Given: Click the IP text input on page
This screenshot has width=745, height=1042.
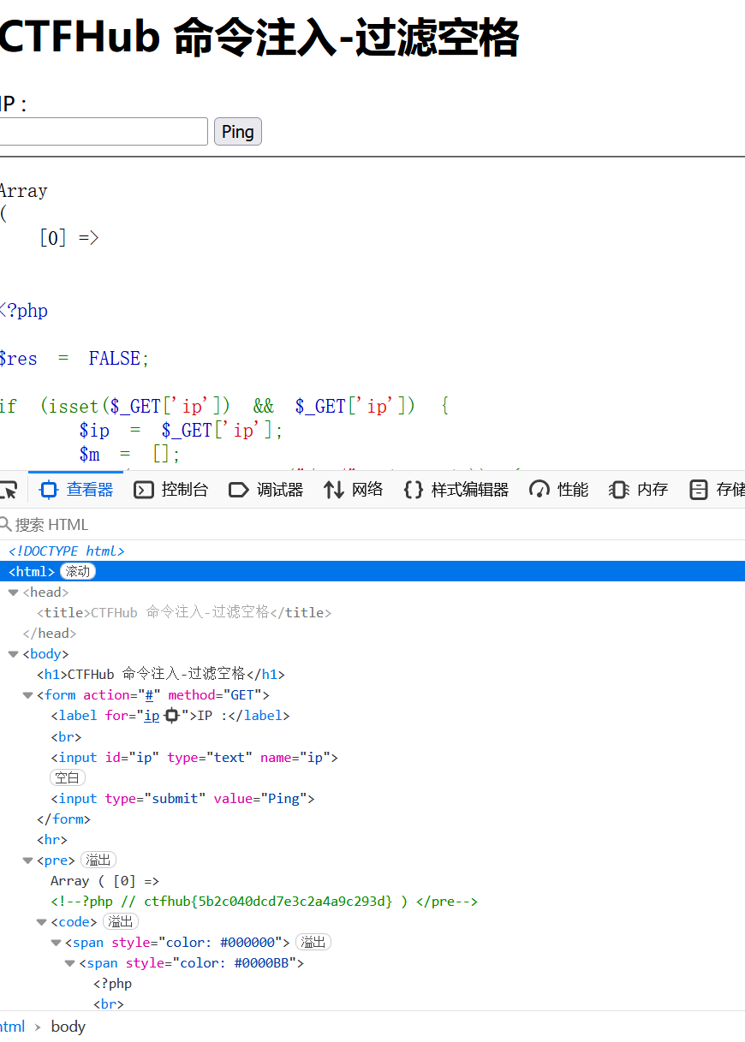Looking at the screenshot, I should (x=103, y=132).
